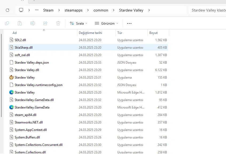The width and height of the screenshot is (226, 155).
Task: Select the SkiaSharp.dll file
Action: pyautogui.click(x=24, y=47)
